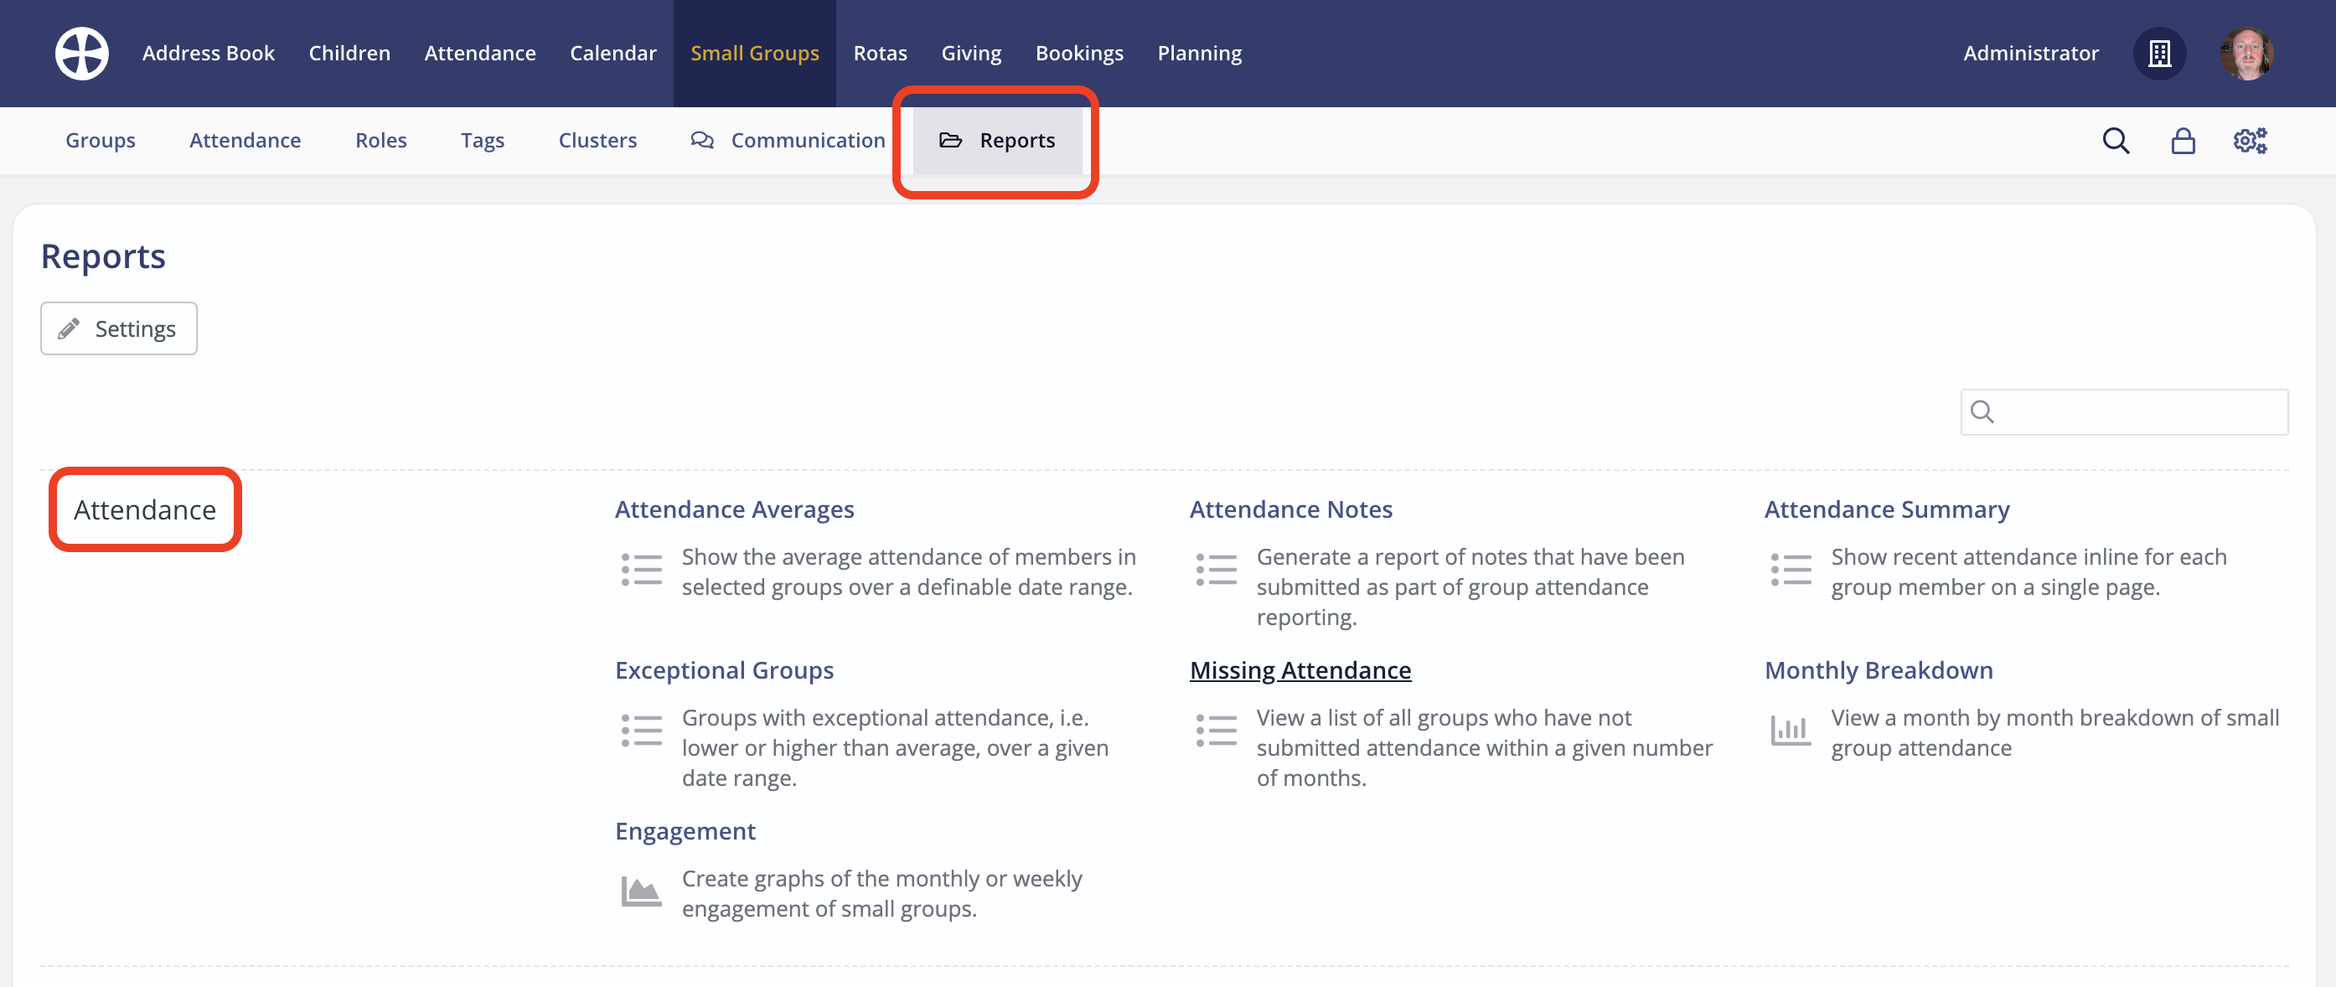Click the Engagement graph icon

[640, 891]
